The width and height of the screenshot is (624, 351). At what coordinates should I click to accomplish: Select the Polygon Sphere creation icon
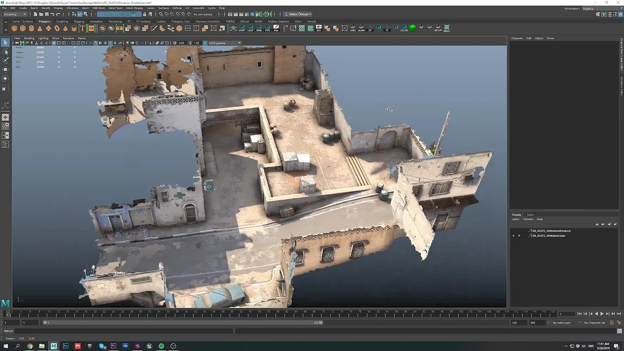(14, 29)
